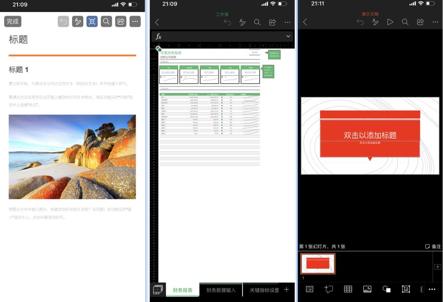This screenshot has height=302, width=443.
Task: Open the formatting pen icon in PowerPoint
Action: tap(375, 22)
